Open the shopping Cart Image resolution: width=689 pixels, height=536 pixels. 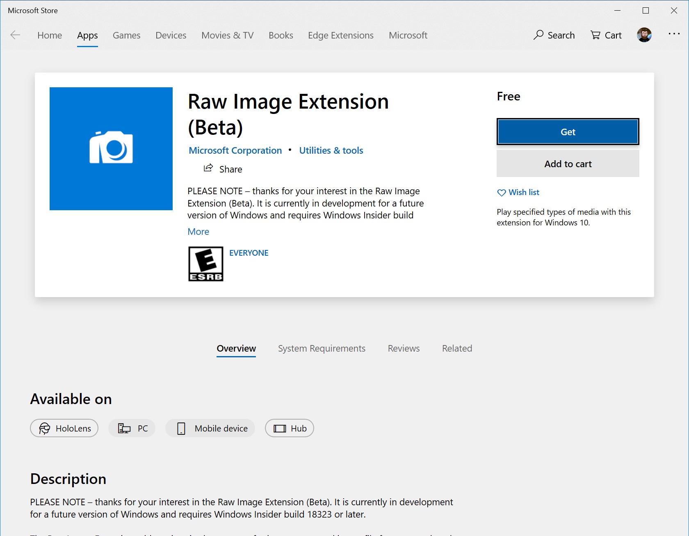pyautogui.click(x=606, y=35)
